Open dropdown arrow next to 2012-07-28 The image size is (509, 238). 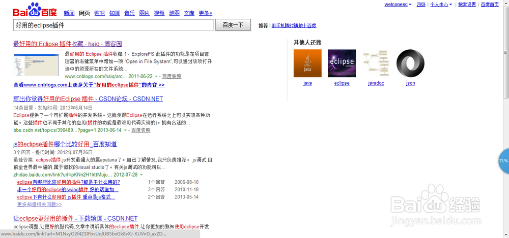(141, 175)
